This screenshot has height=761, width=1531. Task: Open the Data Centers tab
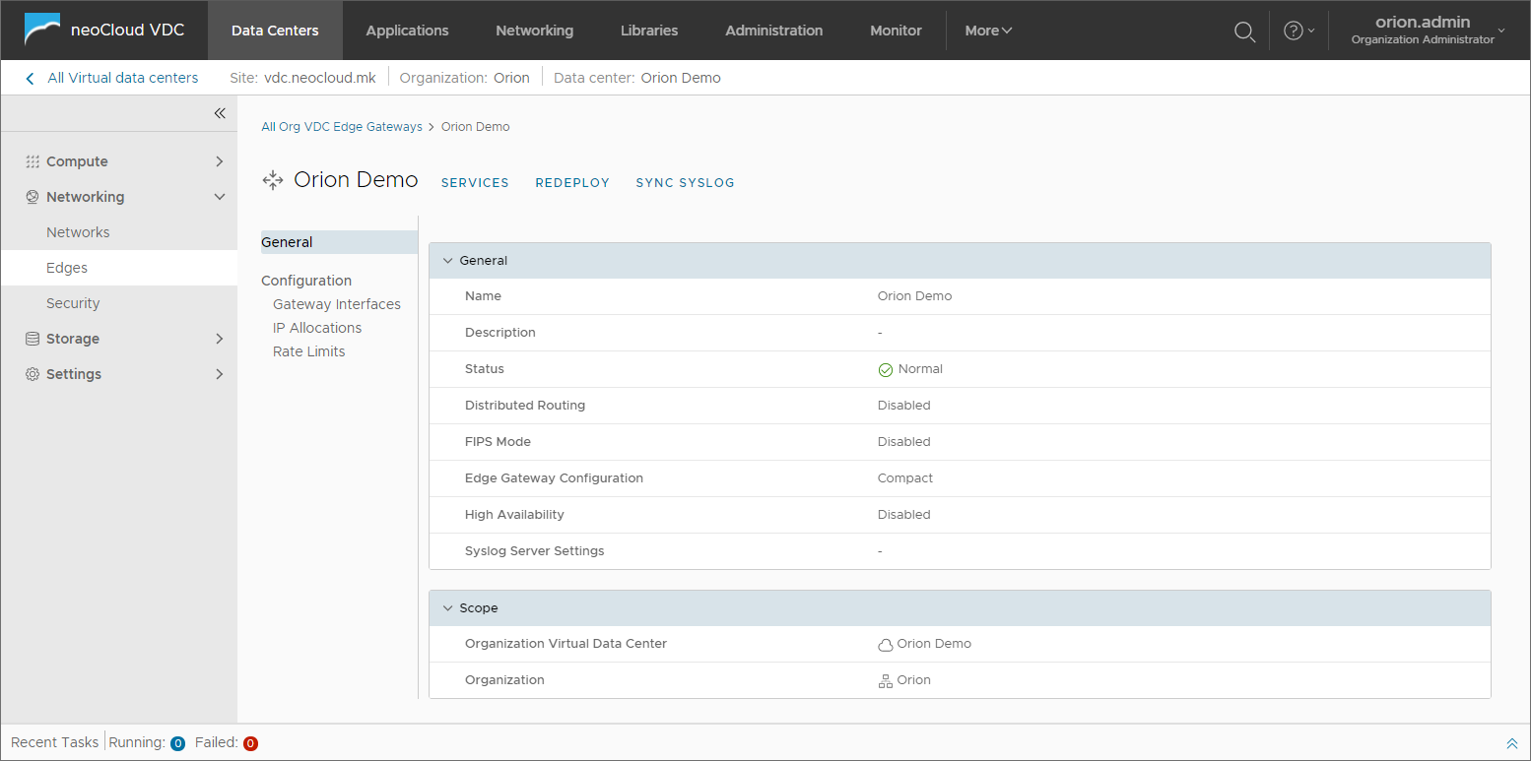pyautogui.click(x=275, y=31)
